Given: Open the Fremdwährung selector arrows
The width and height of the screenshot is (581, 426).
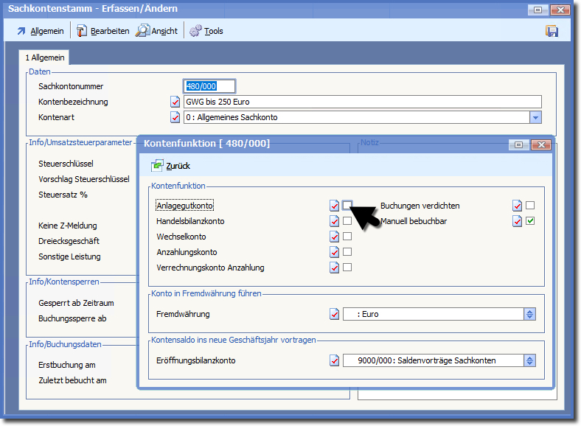Looking at the screenshot, I should pos(529,314).
